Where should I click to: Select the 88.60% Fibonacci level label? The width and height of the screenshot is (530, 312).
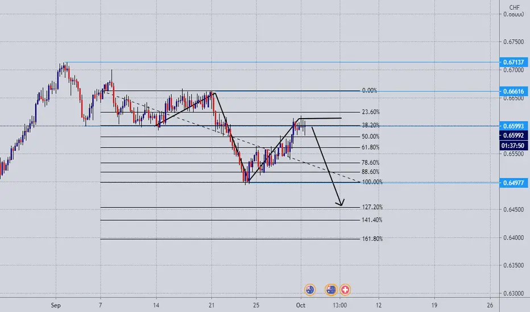point(370,172)
